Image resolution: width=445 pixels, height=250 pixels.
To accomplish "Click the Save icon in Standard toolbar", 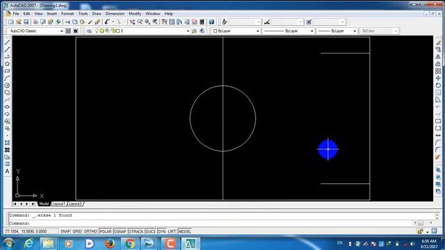I will (26, 22).
